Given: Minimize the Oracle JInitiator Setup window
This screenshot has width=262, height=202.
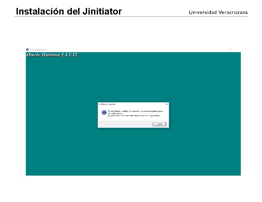Looking at the screenshot, I should pos(224,50).
